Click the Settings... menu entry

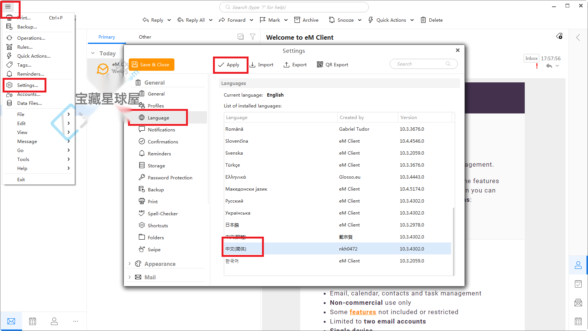[27, 85]
